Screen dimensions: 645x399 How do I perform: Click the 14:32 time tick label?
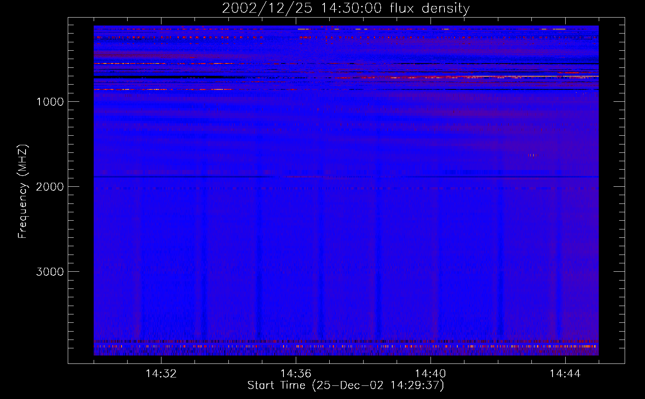161,374
